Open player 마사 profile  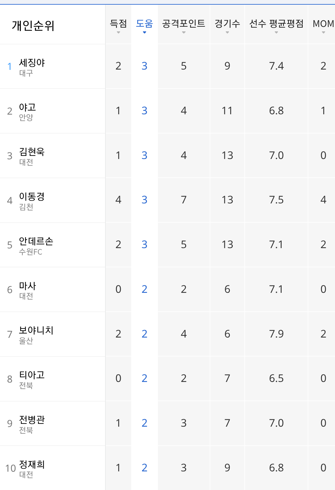[28, 286]
